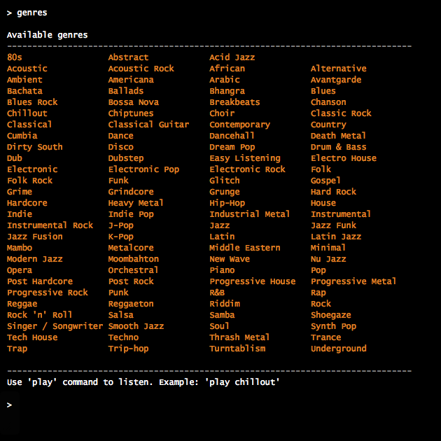Screen dimensions: 441x441
Task: Click 'Acid Jazz' in the list
Action: coord(232,57)
